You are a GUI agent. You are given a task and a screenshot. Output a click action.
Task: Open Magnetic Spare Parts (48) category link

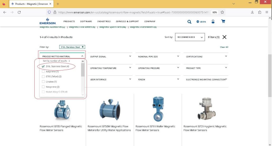click(x=112, y=27)
